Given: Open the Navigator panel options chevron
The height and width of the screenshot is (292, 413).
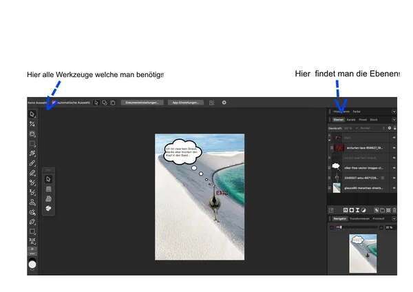Looking at the screenshot, I should [x=394, y=218].
